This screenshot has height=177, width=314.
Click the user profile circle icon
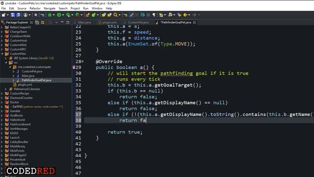26,15
